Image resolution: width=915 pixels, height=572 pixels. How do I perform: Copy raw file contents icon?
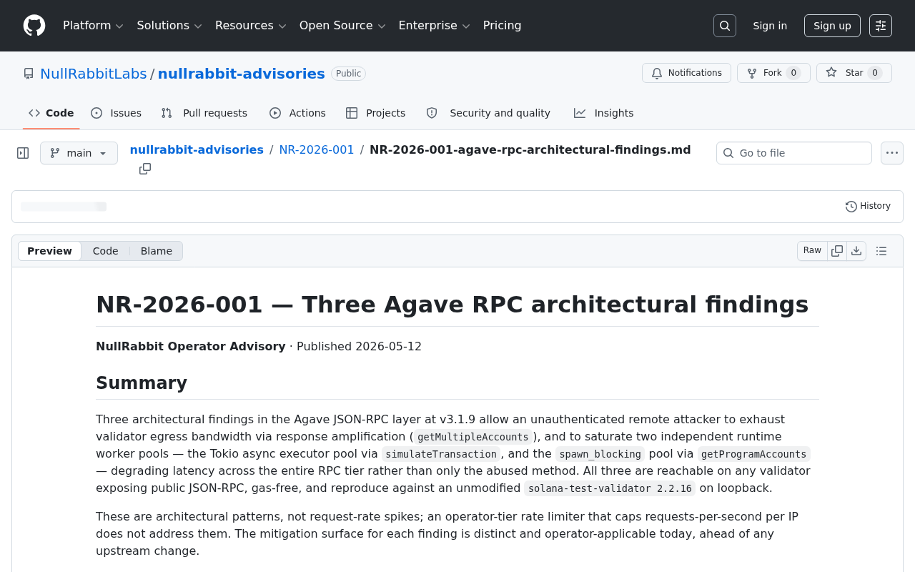(837, 251)
